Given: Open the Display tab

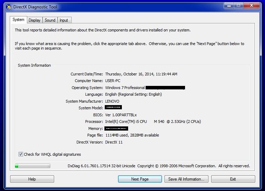Looking at the screenshot, I should (35, 20).
